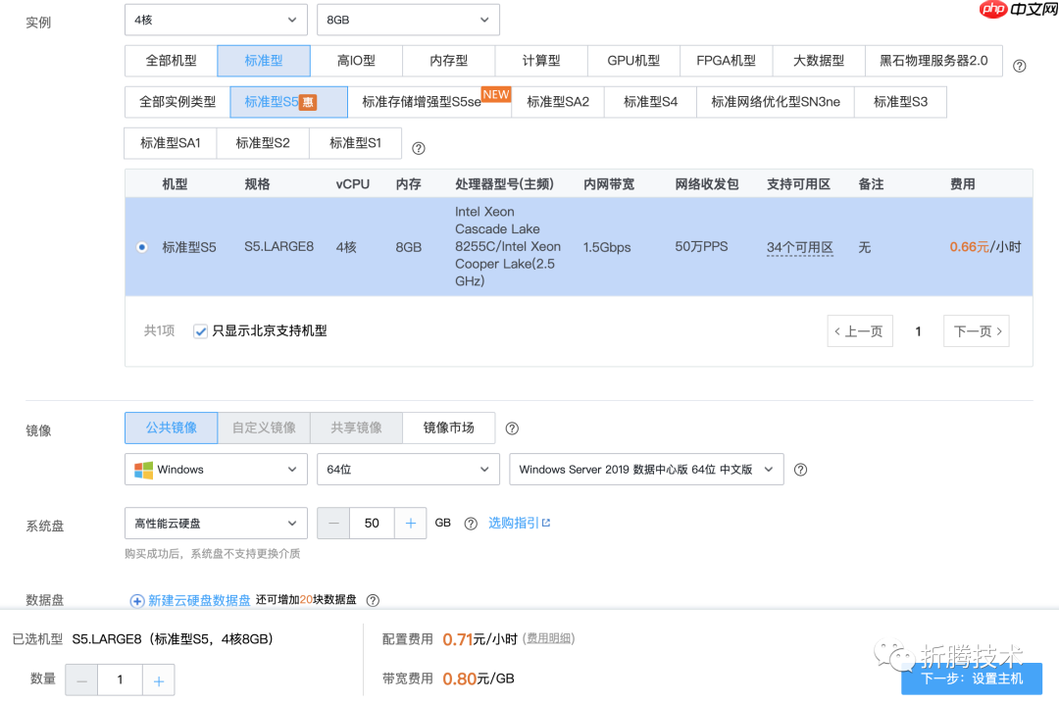The image size is (1059, 704).
Task: Open the 选购指引 link
Action: pyautogui.click(x=518, y=523)
